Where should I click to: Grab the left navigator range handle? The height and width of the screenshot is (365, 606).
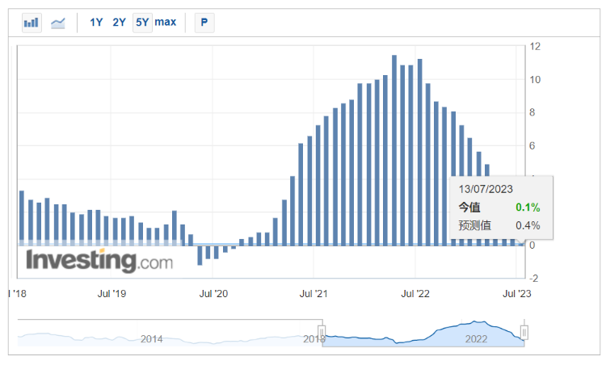click(322, 332)
